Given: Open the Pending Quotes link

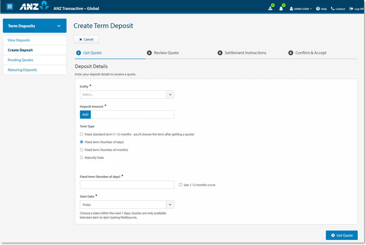Looking at the screenshot, I should click(20, 60).
